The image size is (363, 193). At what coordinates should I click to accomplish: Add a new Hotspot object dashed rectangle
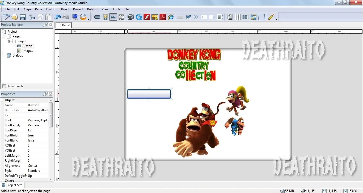[261, 17]
